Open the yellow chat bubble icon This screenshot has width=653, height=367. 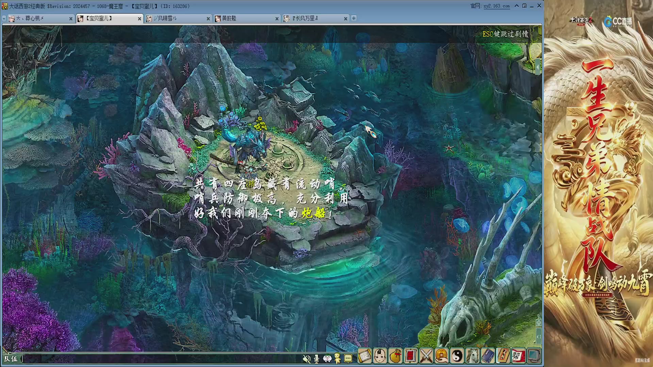click(348, 359)
